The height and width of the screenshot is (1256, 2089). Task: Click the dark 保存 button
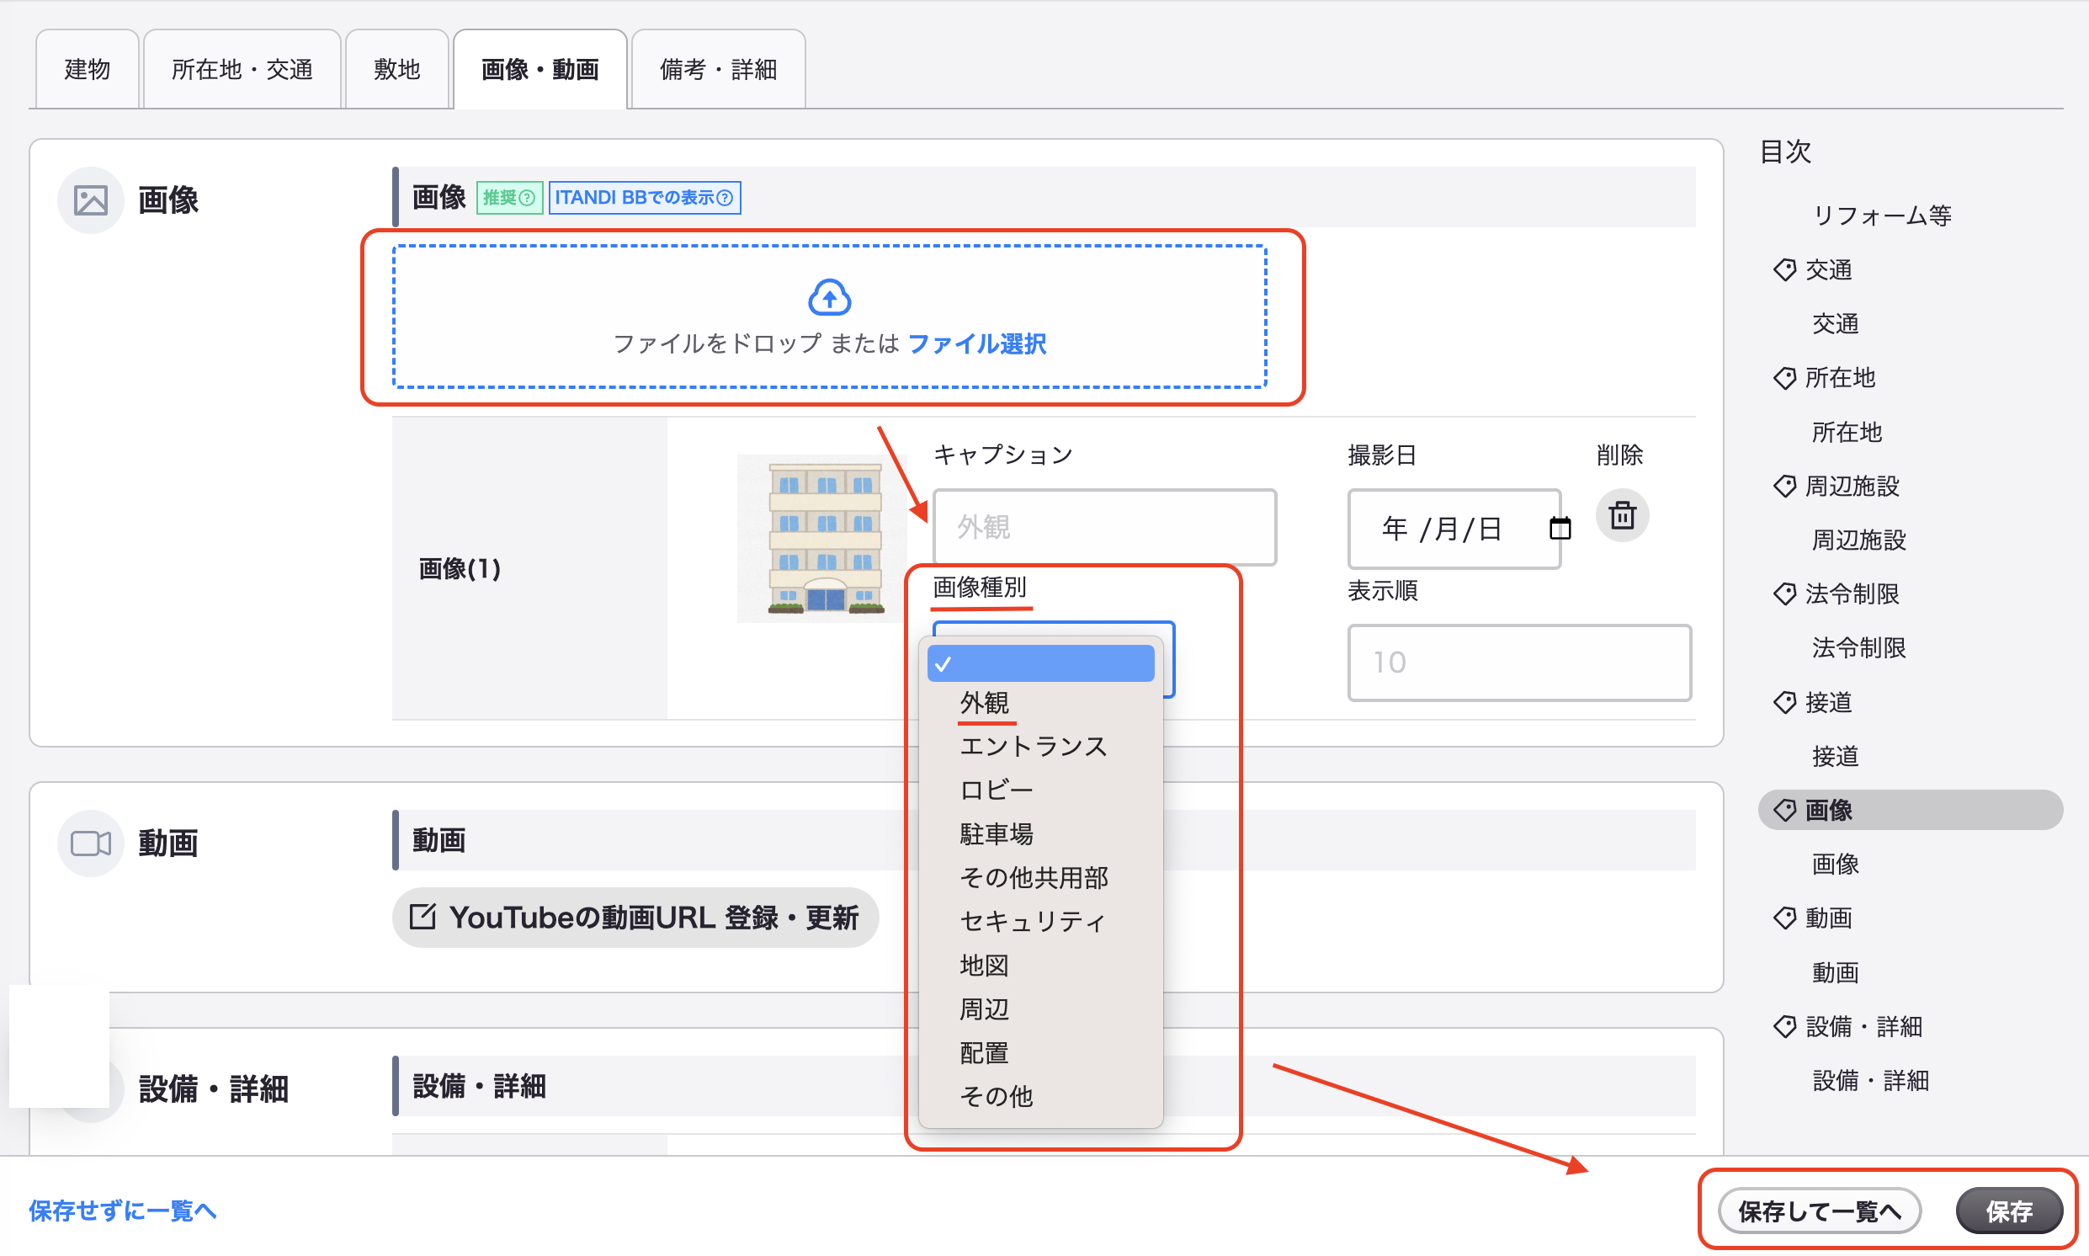tap(2008, 1211)
